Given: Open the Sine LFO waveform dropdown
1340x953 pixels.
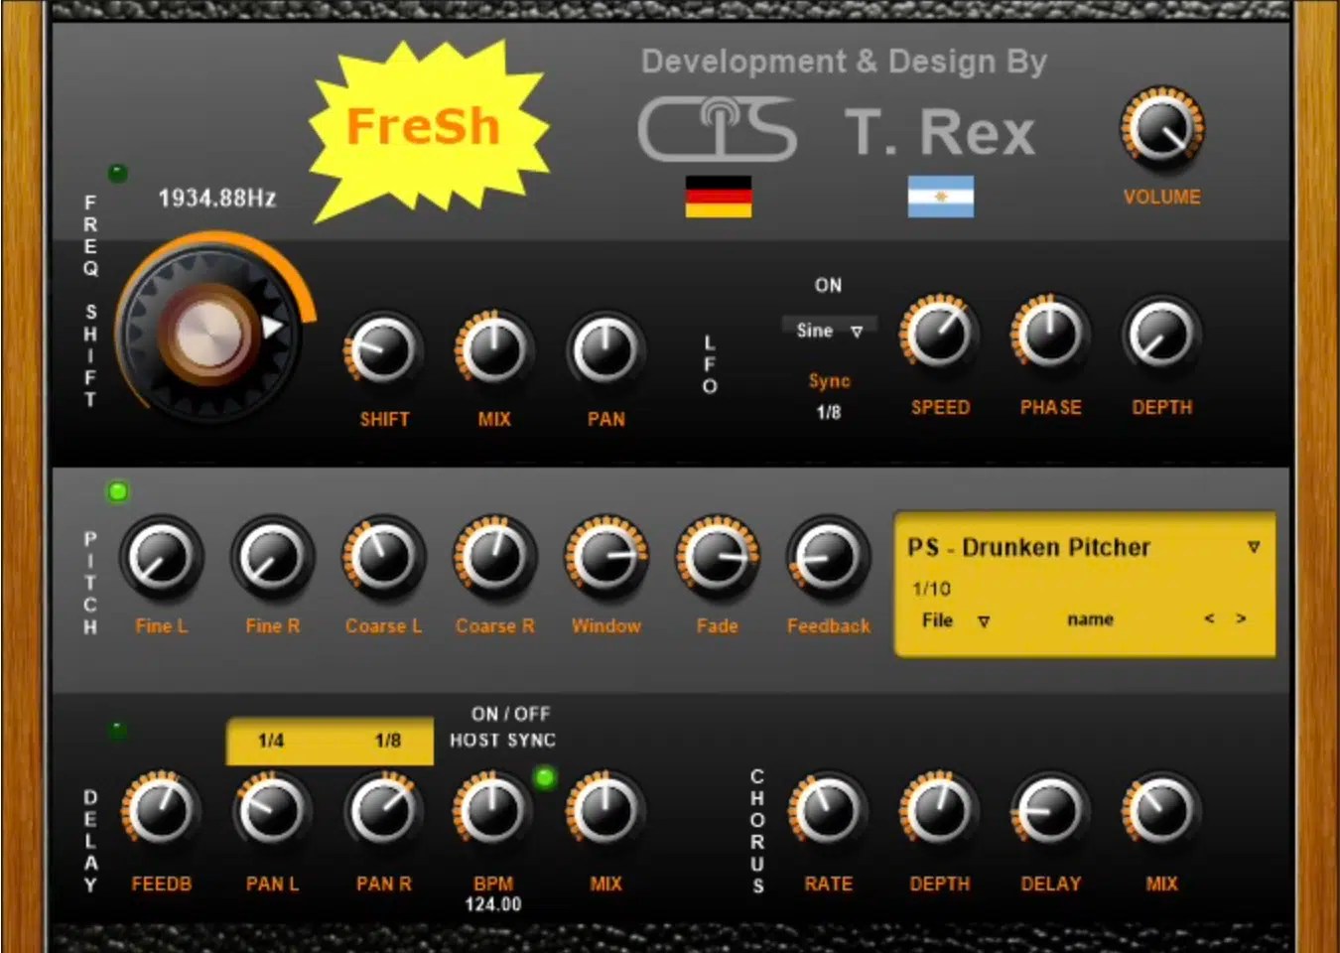Looking at the screenshot, I should [829, 330].
